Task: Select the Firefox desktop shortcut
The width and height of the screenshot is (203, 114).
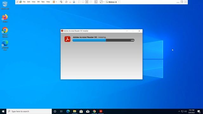Action: [5, 18]
